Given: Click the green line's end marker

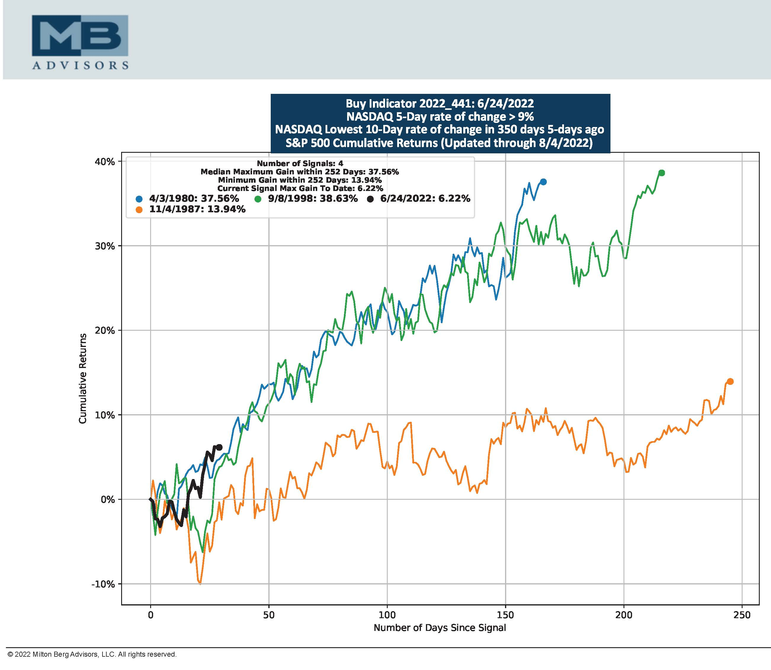Looking at the screenshot, I should click(x=661, y=173).
